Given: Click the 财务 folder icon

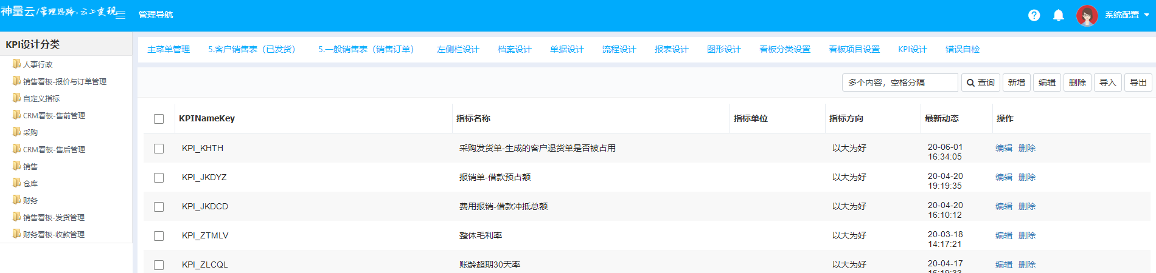Looking at the screenshot, I should click(16, 200).
